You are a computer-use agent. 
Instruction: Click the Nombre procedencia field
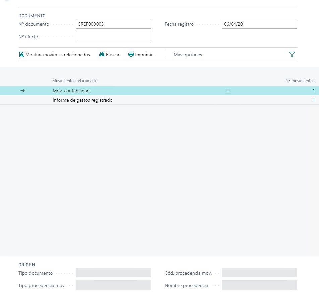[x=260, y=285]
